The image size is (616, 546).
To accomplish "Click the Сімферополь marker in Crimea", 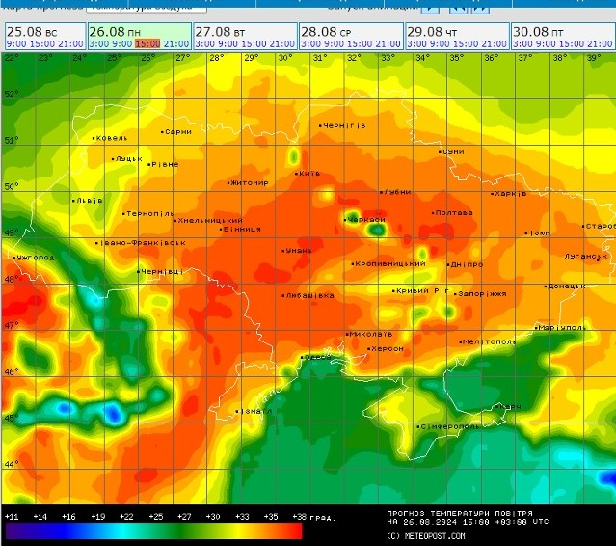I will pyautogui.click(x=417, y=426).
